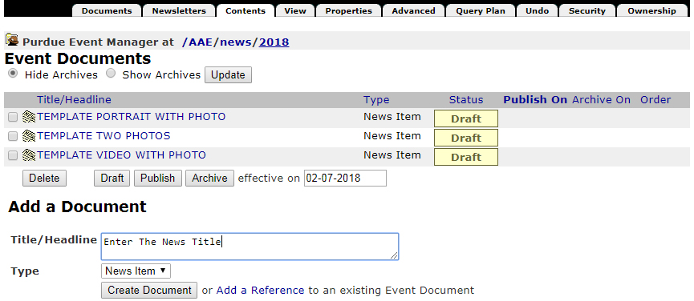The image size is (694, 301).
Task: Click the Publish button
Action: click(x=157, y=179)
